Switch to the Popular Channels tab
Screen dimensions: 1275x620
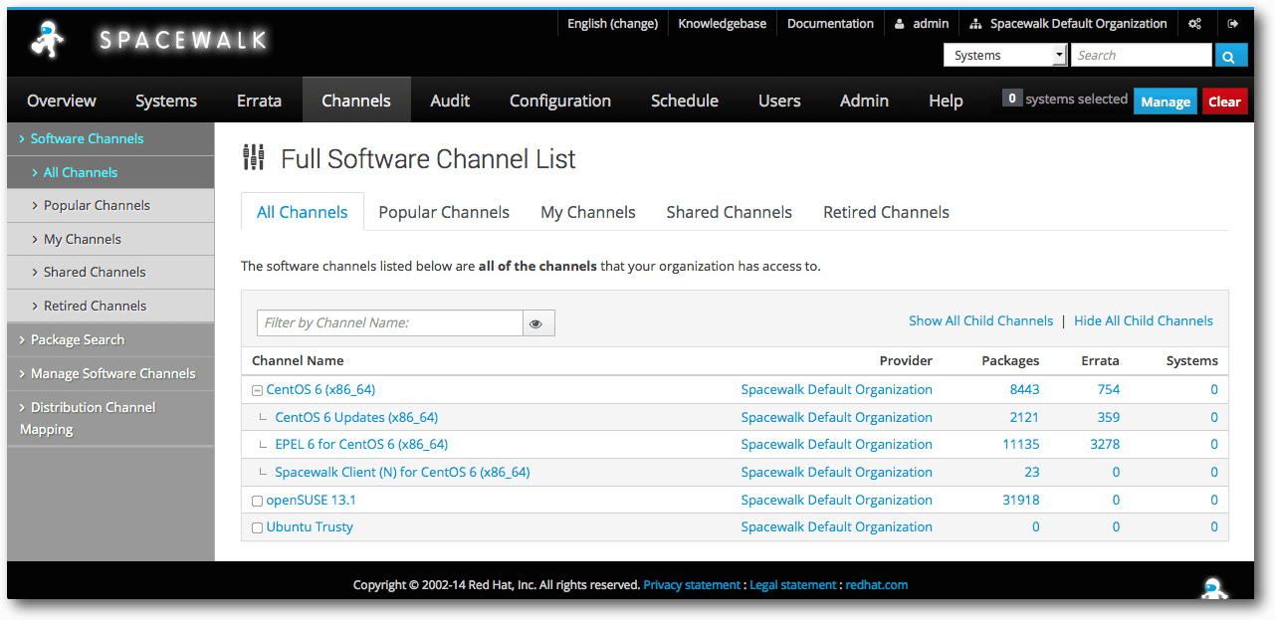coord(444,212)
